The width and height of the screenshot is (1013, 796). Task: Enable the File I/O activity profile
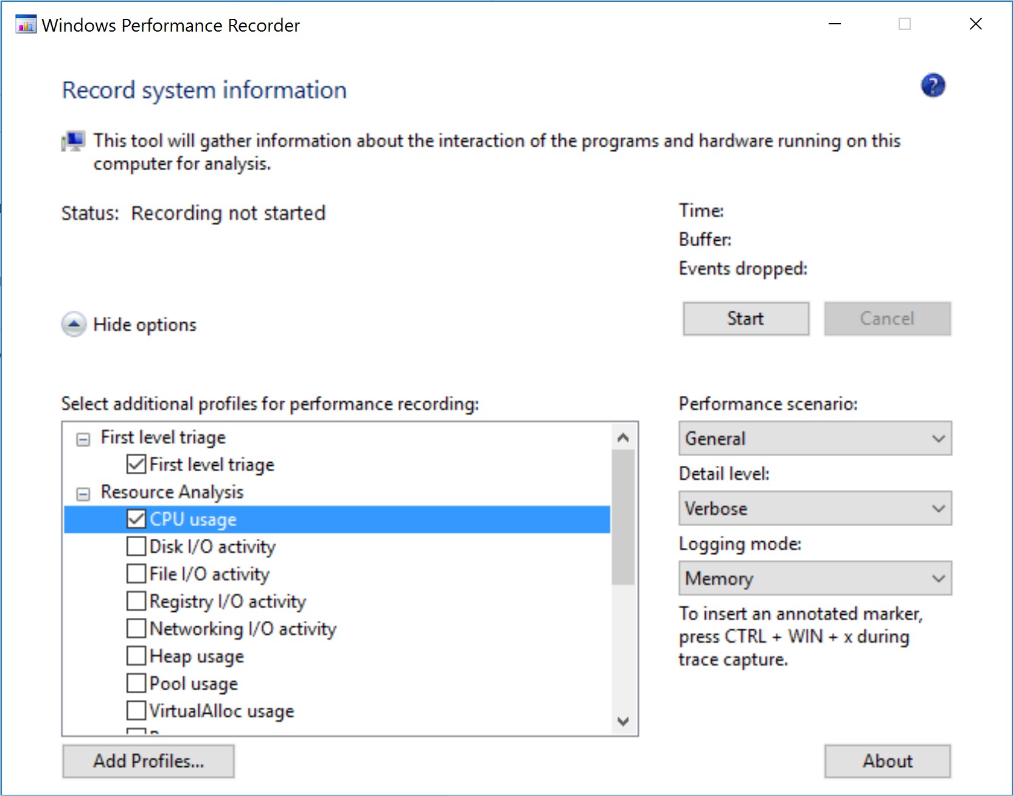click(136, 573)
